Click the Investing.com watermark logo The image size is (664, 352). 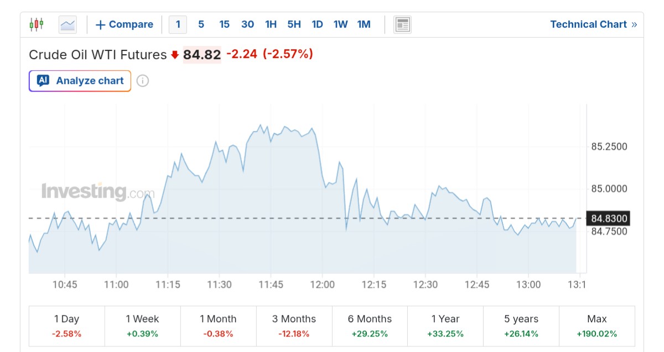pyautogui.click(x=98, y=192)
